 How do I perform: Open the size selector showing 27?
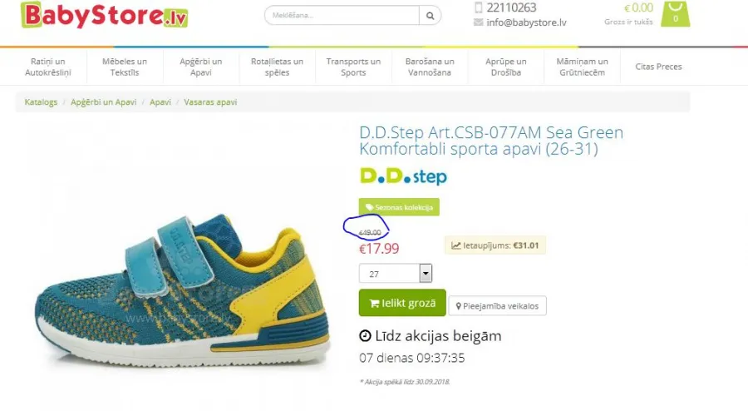pyautogui.click(x=396, y=274)
